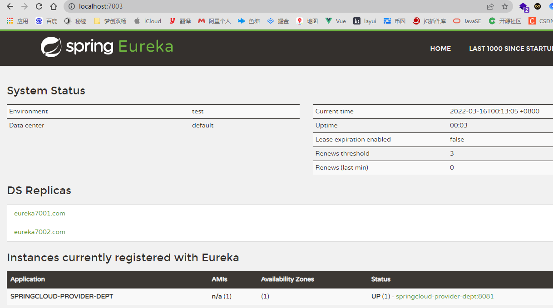The image size is (553, 308).
Task: Open the 百度 bookmark
Action: [x=46, y=21]
